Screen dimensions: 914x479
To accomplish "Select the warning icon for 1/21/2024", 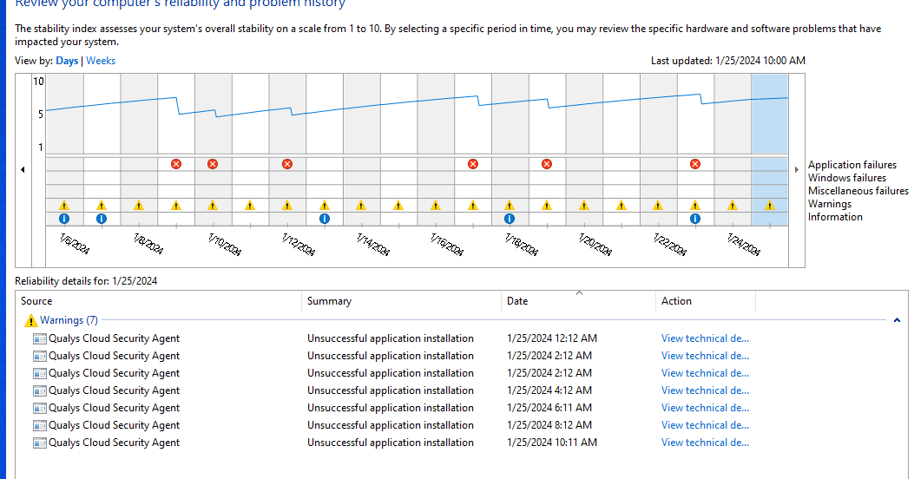I will tap(621, 205).
